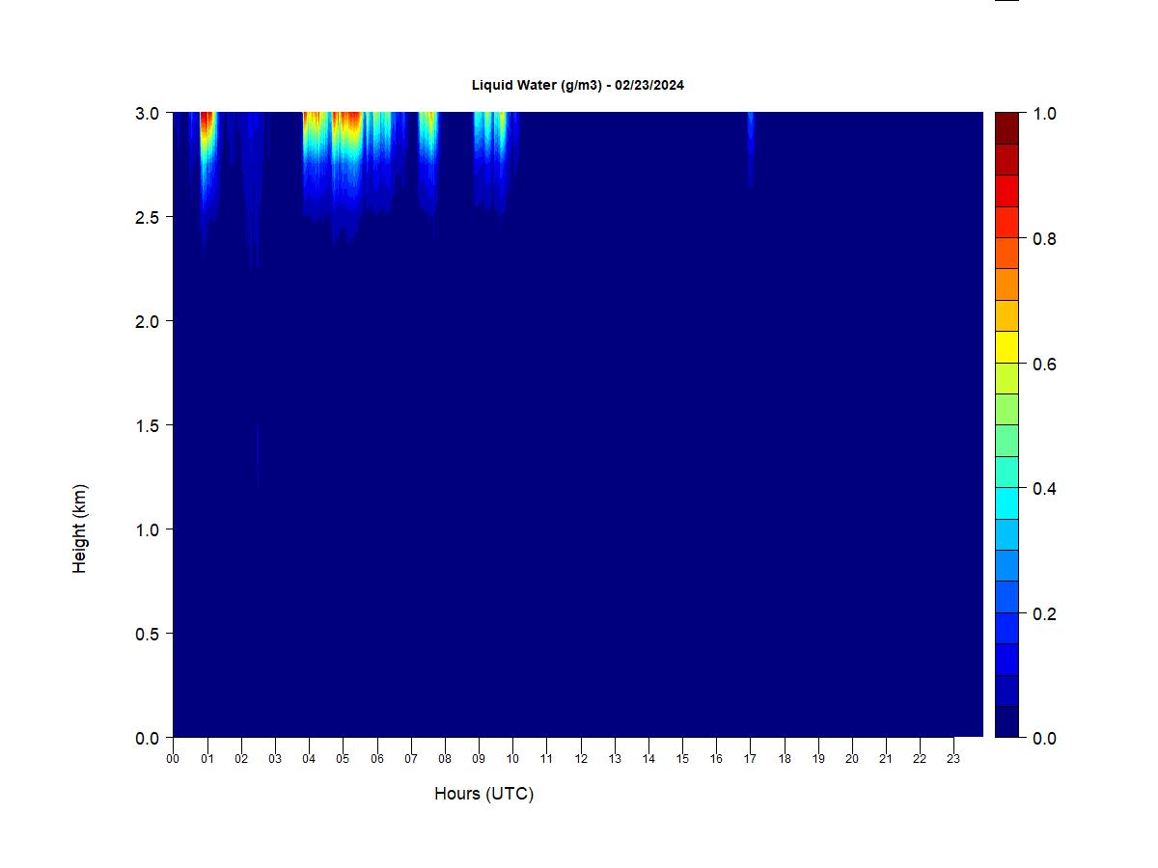Click the '12' hour tick label
The height and width of the screenshot is (868, 1158).
pos(581,759)
